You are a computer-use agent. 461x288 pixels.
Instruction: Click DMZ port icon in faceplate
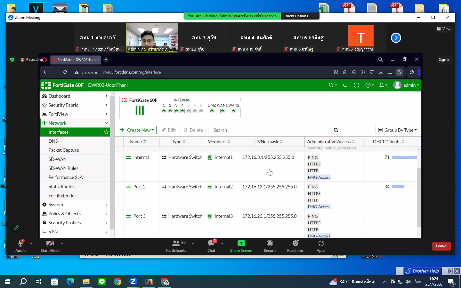[x=212, y=111]
